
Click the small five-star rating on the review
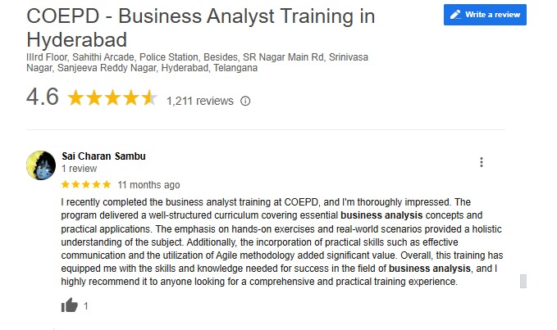[85, 184]
